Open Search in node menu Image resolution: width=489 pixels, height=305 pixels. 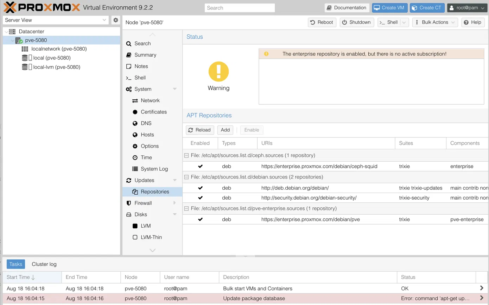coord(152,44)
